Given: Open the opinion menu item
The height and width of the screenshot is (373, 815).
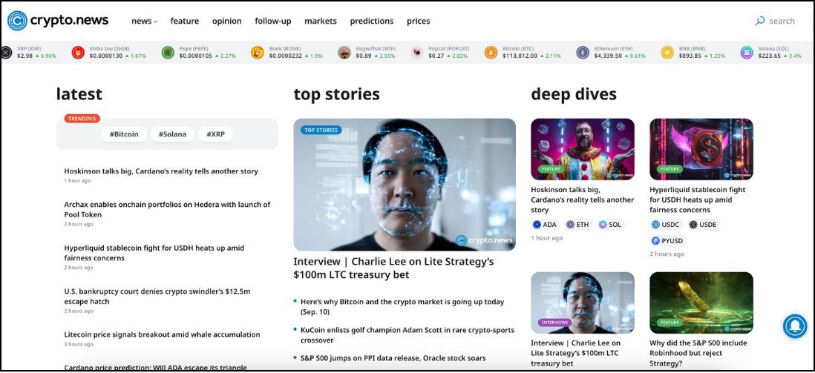Looking at the screenshot, I should pyautogui.click(x=226, y=22).
